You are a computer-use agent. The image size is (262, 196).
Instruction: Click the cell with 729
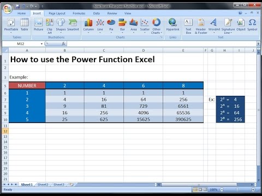click(144, 106)
